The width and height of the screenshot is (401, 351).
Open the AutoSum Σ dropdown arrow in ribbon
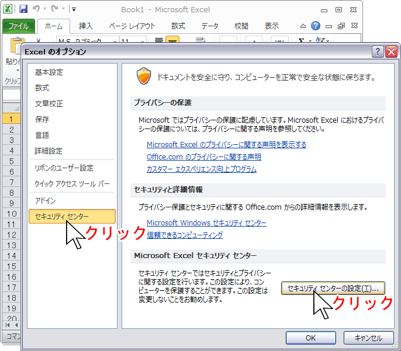[x=310, y=41]
